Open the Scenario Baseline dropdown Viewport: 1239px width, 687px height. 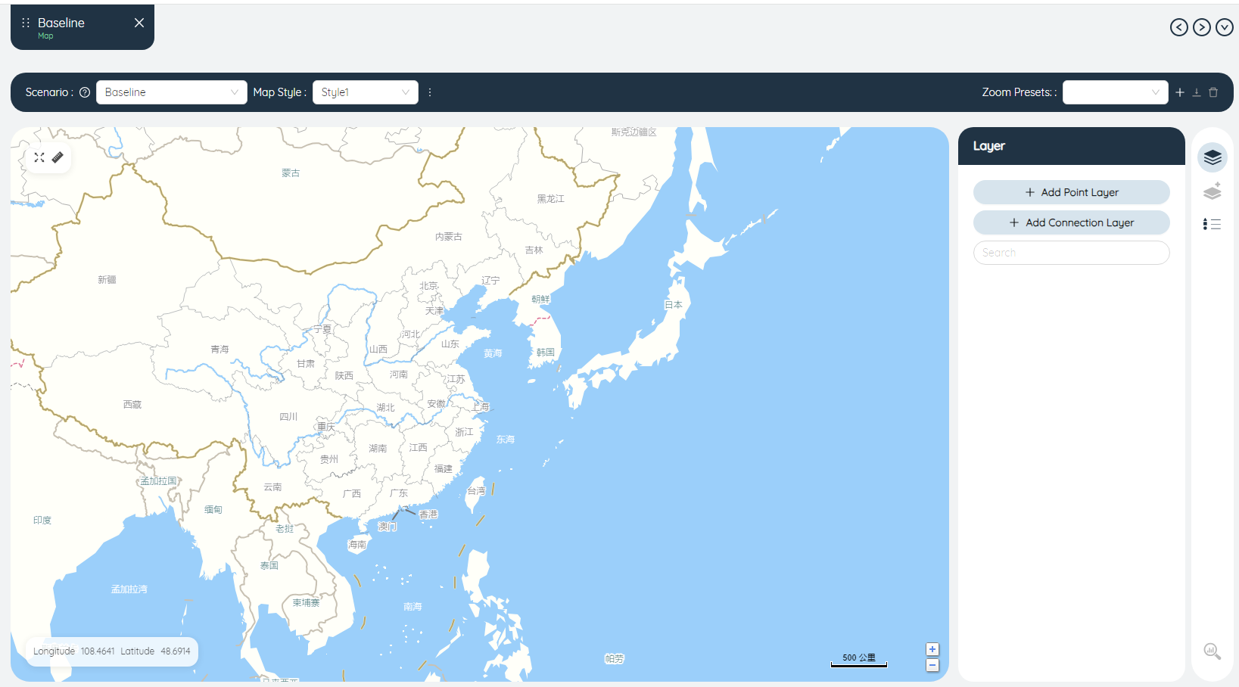(172, 92)
